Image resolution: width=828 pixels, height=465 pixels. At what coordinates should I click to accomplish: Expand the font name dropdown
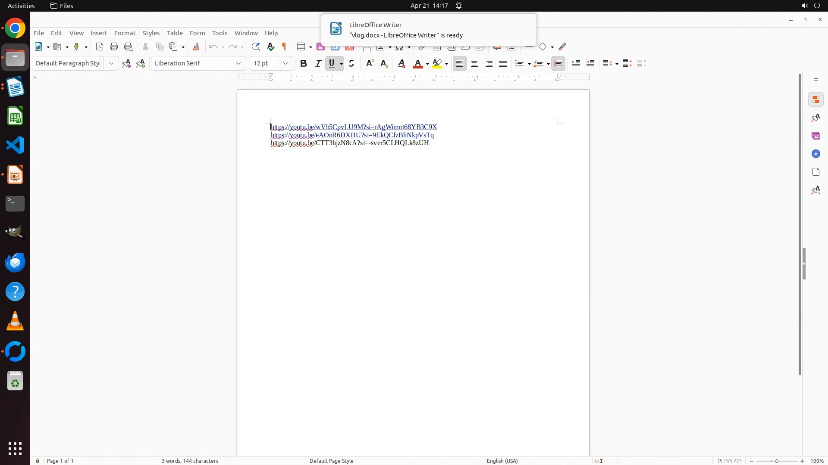click(x=238, y=64)
